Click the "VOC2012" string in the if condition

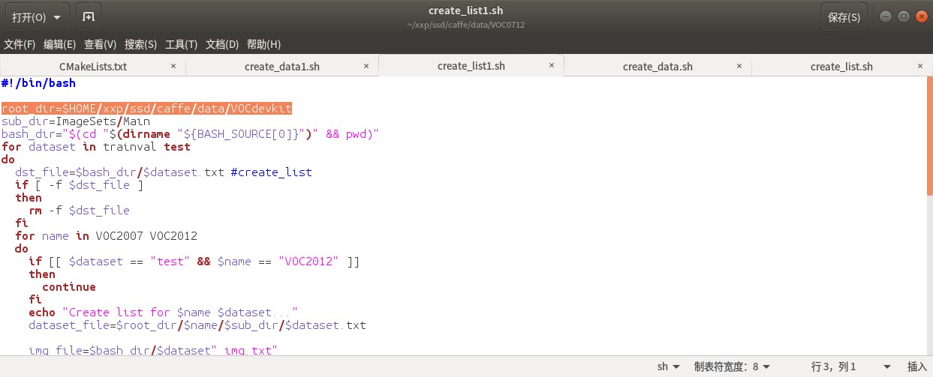(308, 262)
